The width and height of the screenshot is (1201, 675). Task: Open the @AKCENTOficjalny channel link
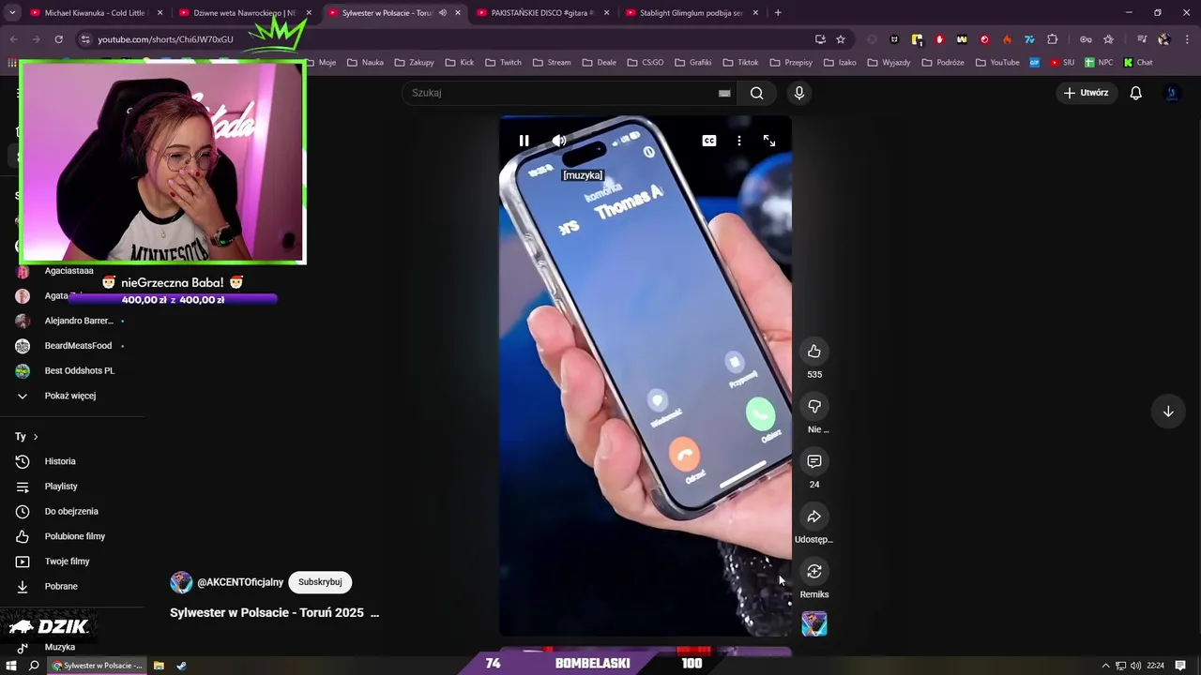coord(240,582)
